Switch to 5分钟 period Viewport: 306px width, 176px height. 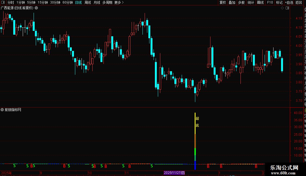[x=31, y=2]
